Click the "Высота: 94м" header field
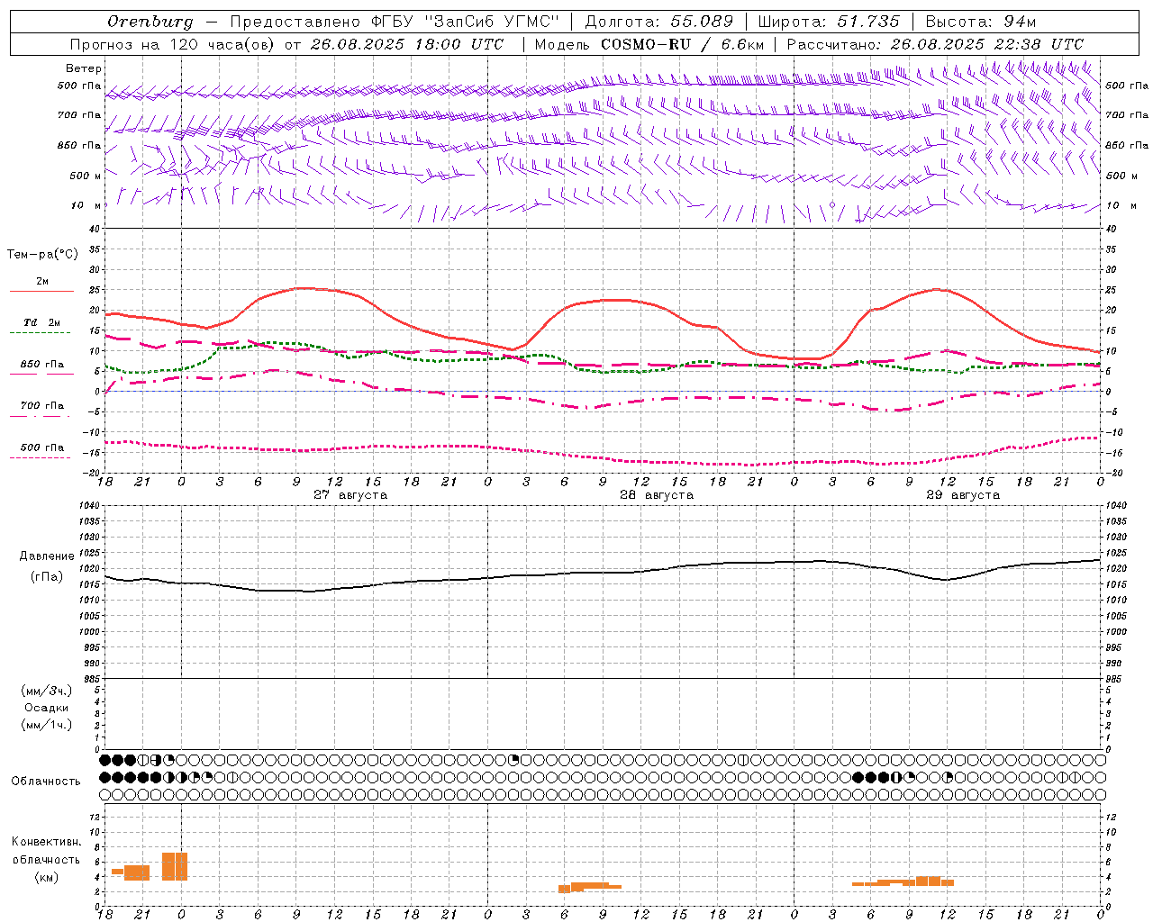Viewport: 1153px width, 922px height. tap(981, 22)
